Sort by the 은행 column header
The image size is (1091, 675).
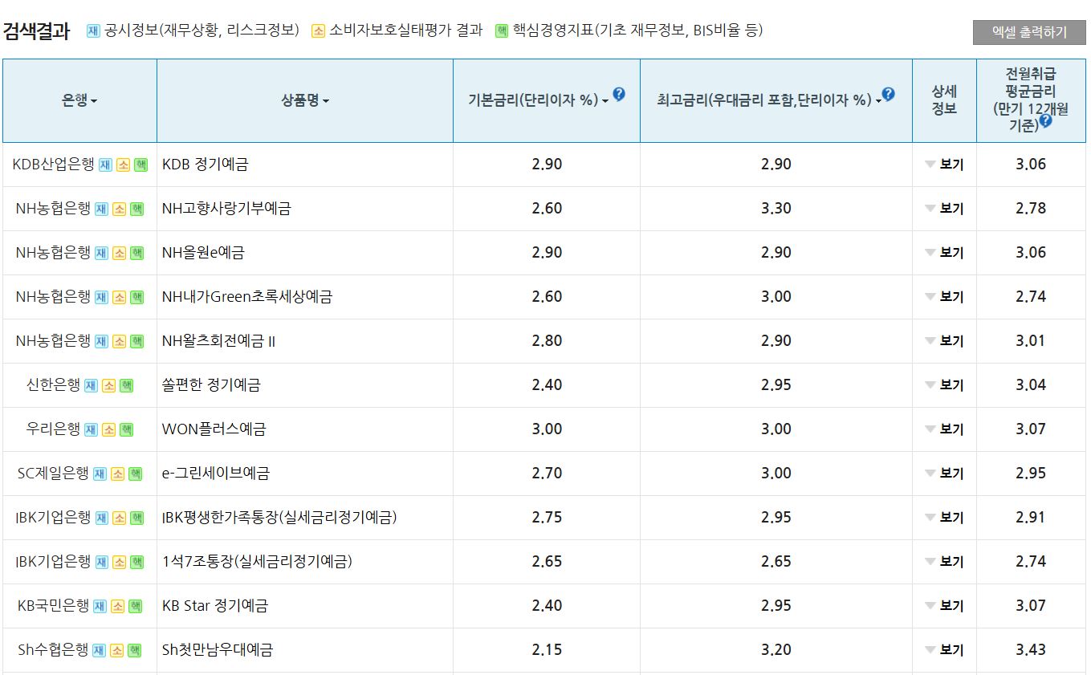(x=79, y=100)
